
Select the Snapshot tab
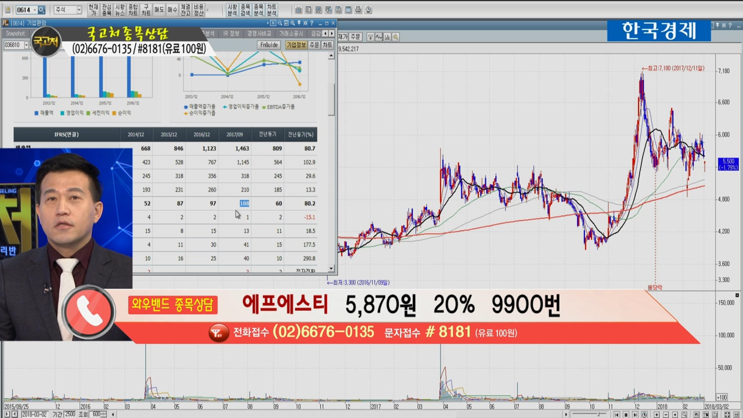[15, 34]
